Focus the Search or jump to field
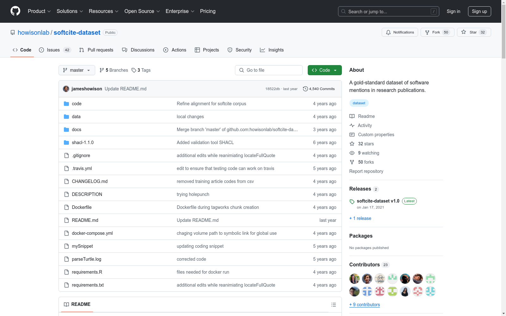The image size is (506, 316). [x=389, y=11]
